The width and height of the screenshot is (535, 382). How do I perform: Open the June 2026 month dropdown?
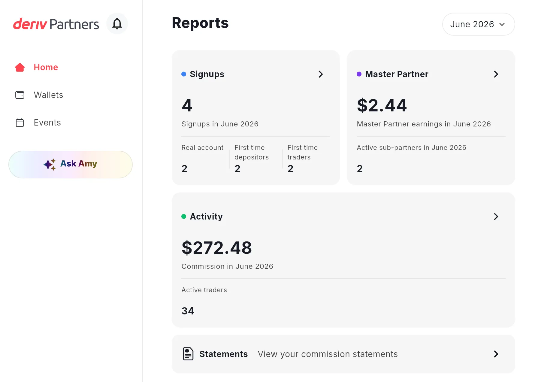coord(479,24)
